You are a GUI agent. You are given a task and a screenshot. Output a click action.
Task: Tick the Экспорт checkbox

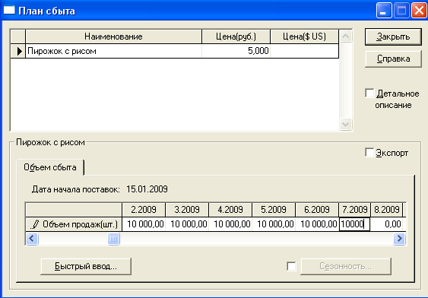click(369, 153)
